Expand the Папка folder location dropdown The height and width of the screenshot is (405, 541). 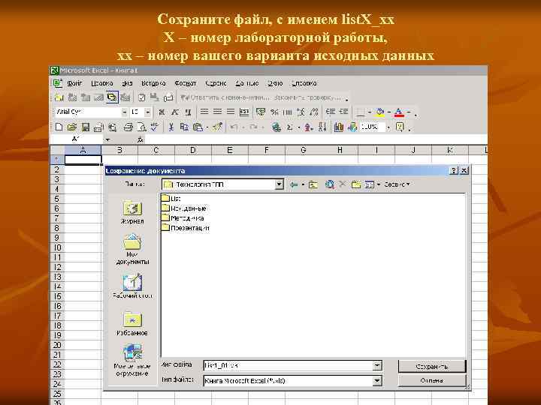point(279,184)
